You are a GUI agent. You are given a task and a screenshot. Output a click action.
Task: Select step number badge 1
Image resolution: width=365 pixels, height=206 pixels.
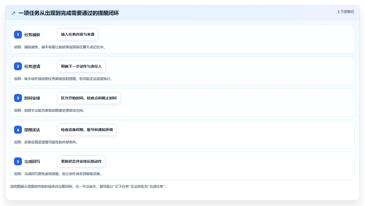[18, 35]
